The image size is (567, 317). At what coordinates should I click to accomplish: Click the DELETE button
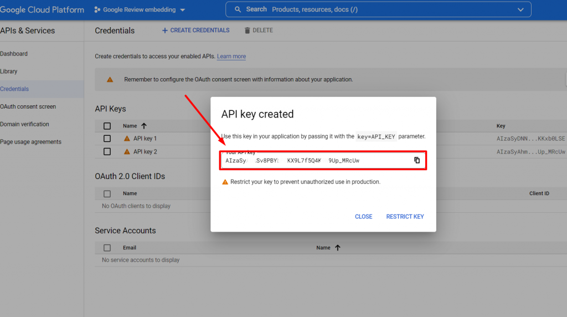(259, 30)
